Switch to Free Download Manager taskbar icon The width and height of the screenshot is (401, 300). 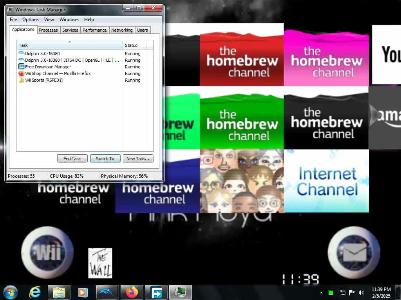pos(156,292)
